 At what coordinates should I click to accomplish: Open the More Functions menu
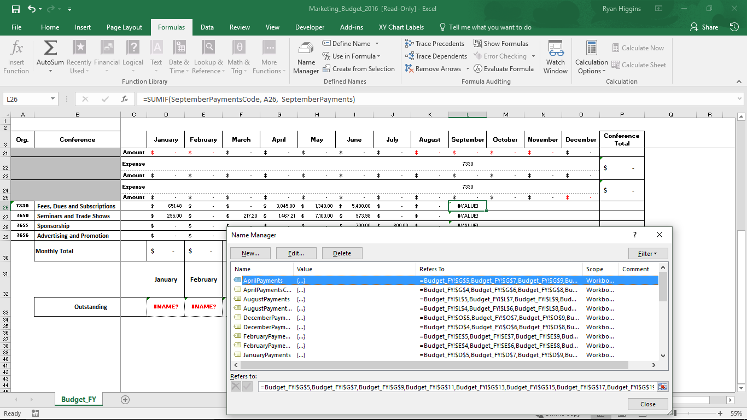pyautogui.click(x=269, y=57)
